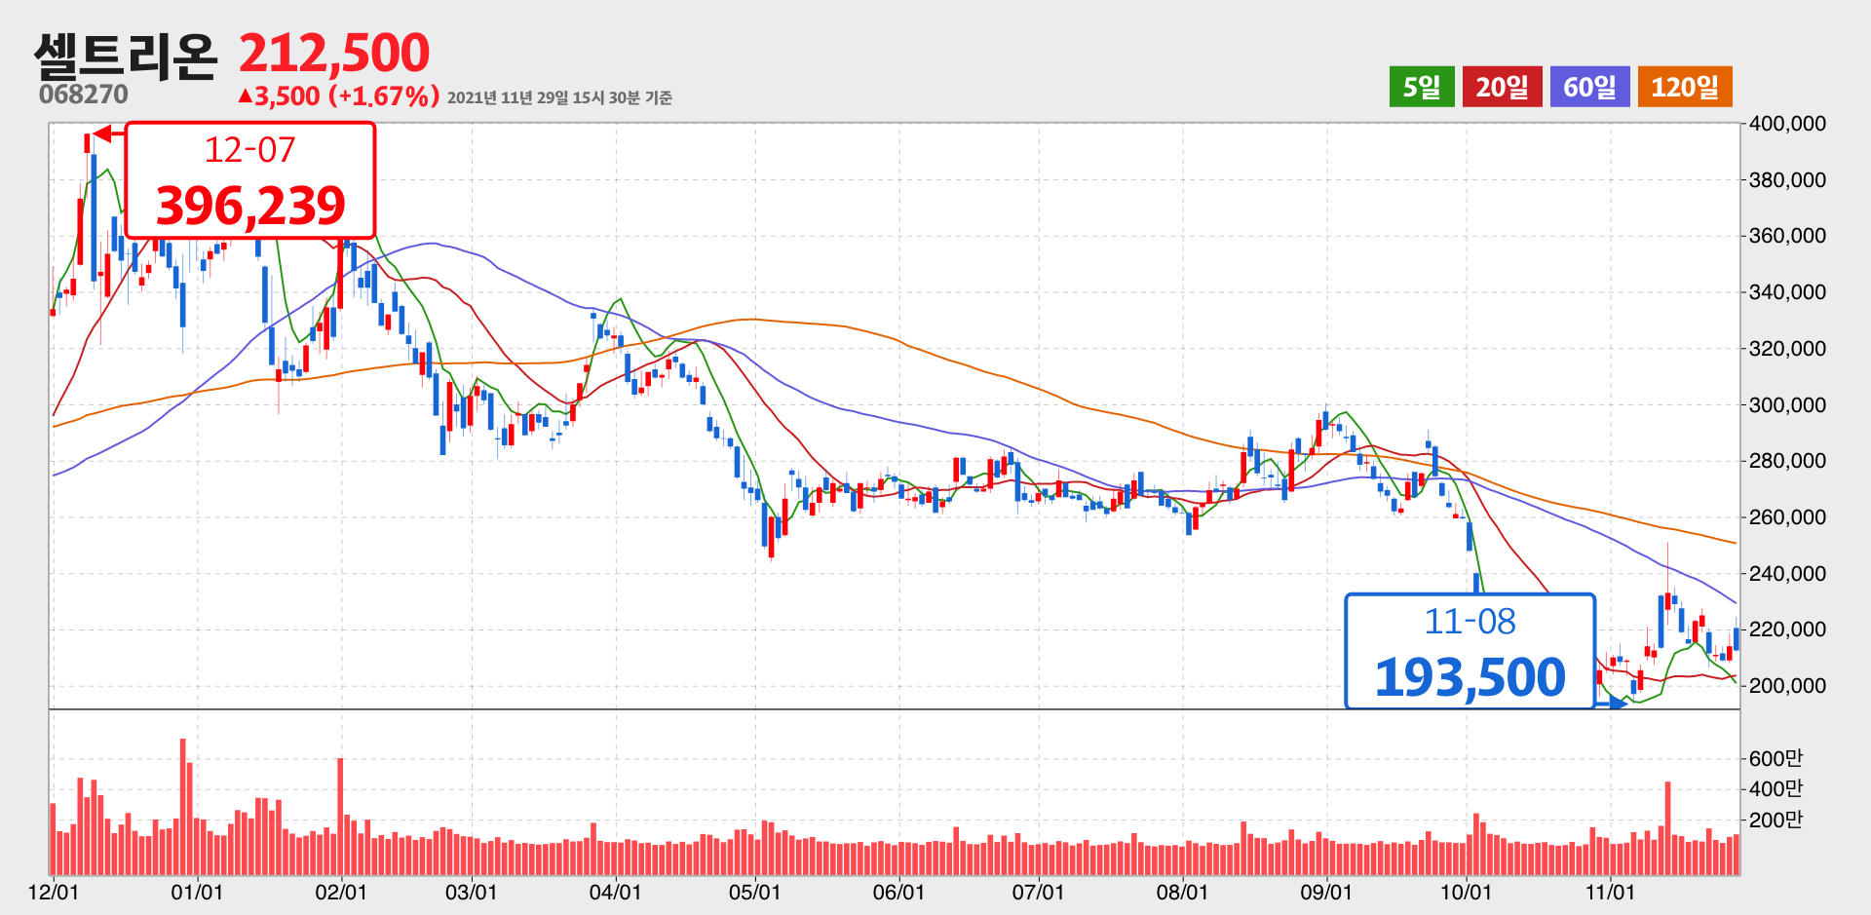Click the 10/01 date axis label
The image size is (1871, 915).
point(1467,893)
